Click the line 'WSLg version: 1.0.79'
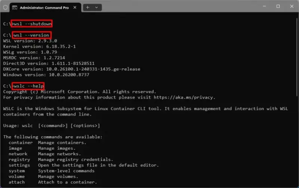 click(x=30, y=52)
